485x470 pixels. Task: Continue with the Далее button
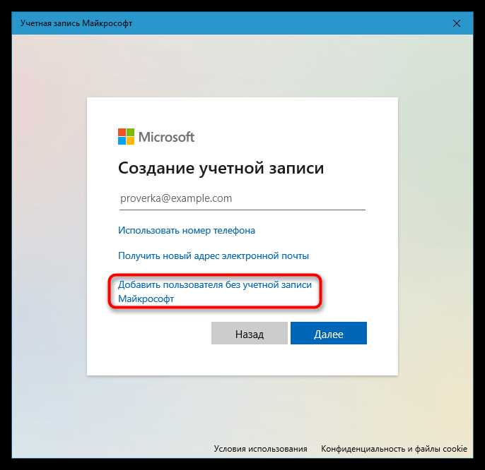[x=329, y=333]
